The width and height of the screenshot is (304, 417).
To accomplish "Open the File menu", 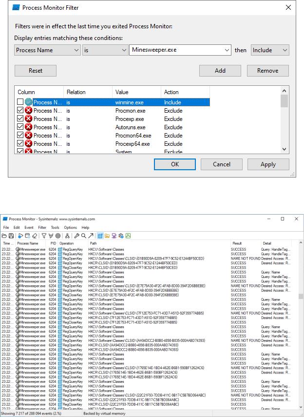I will 6,227.
